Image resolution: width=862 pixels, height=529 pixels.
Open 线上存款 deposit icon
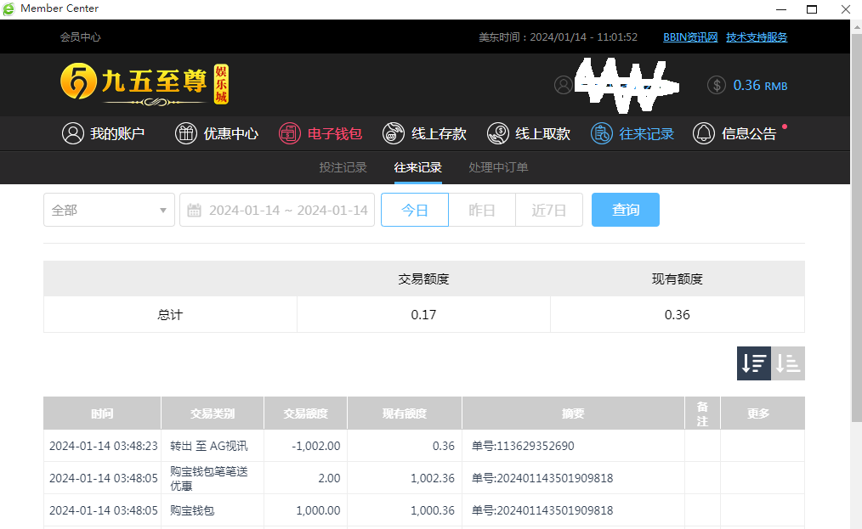(394, 133)
